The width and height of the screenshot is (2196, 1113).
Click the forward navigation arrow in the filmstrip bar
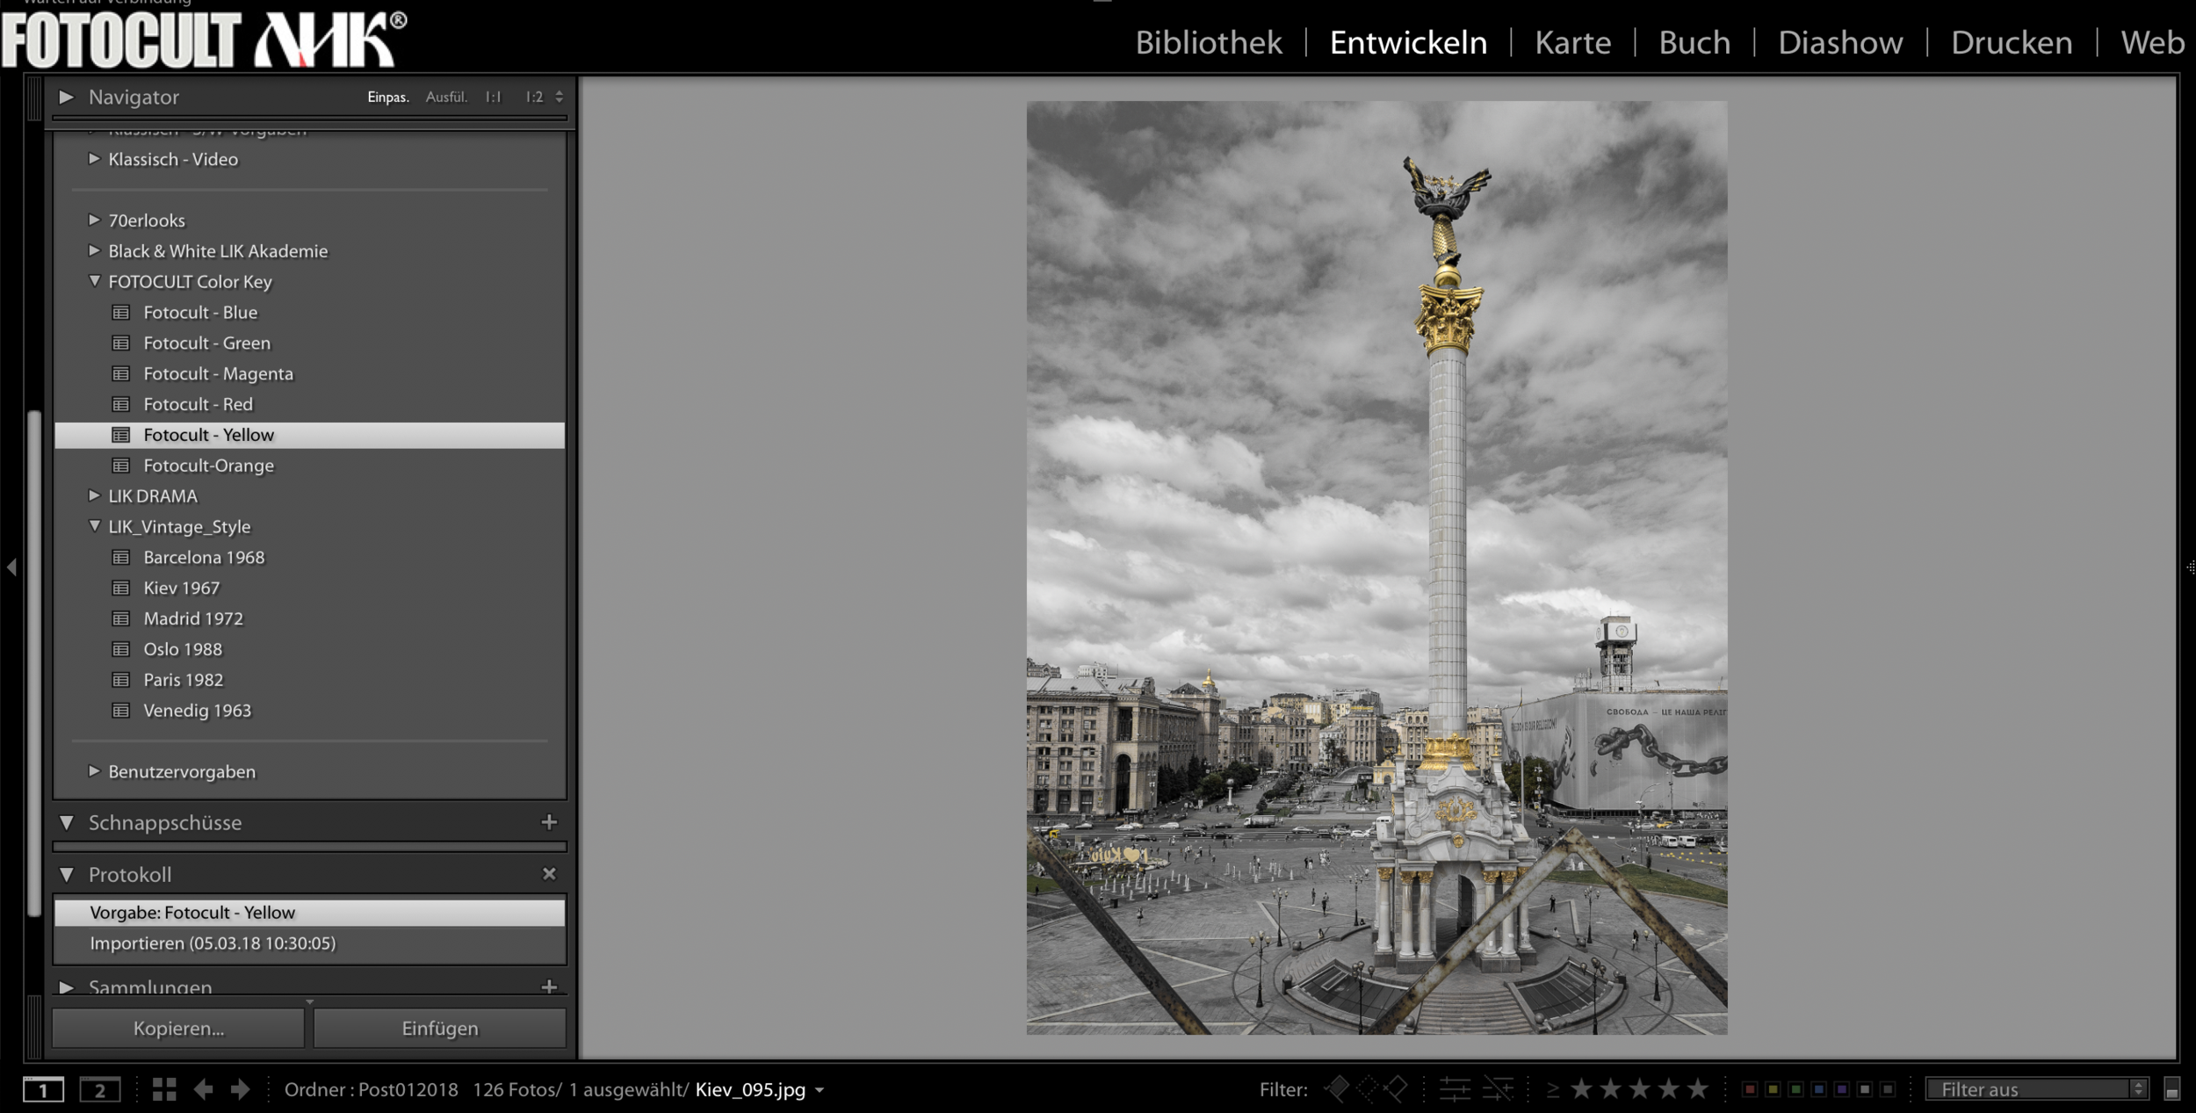pos(240,1089)
